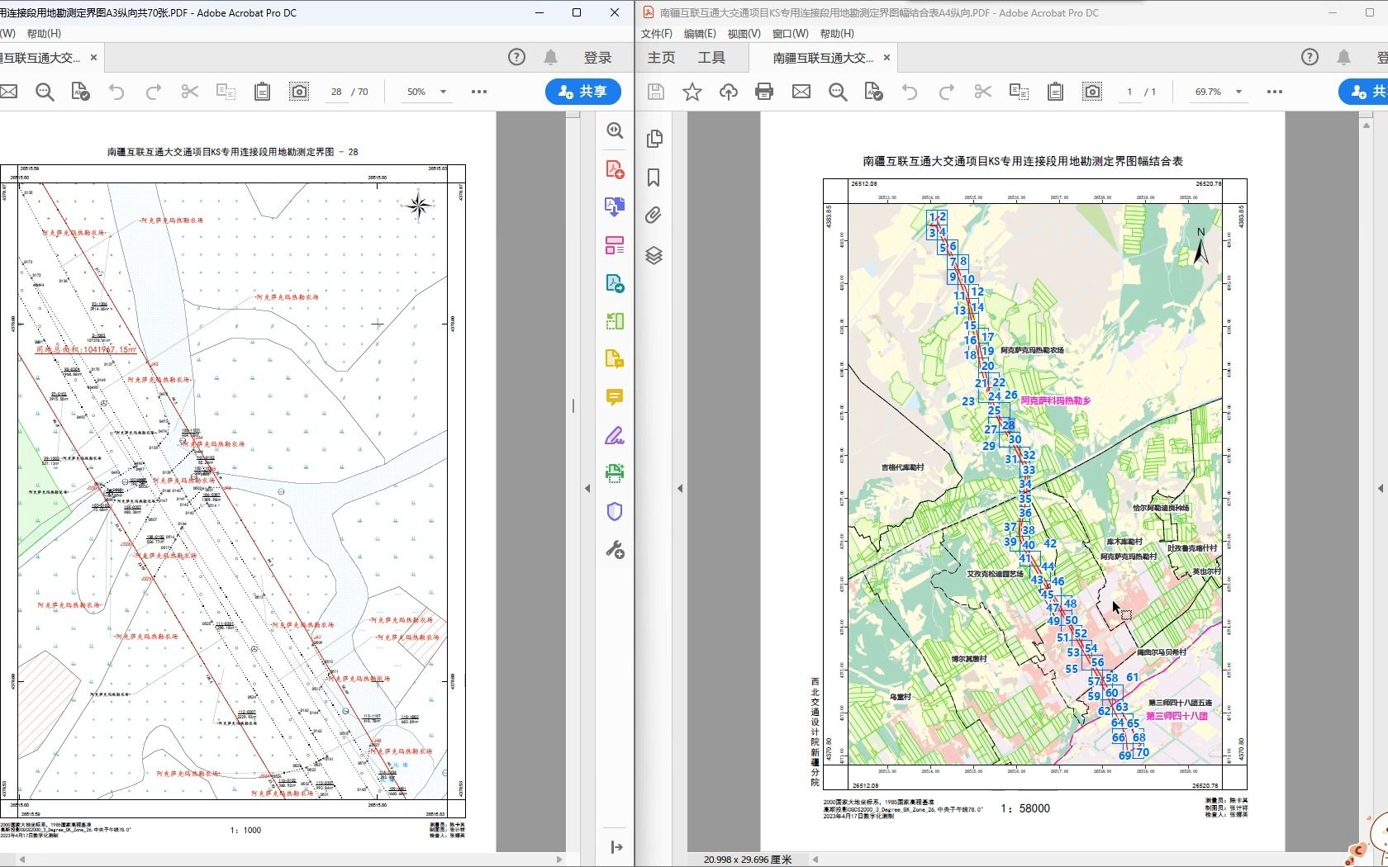Print the document in right window
The image size is (1388, 867).
click(764, 92)
